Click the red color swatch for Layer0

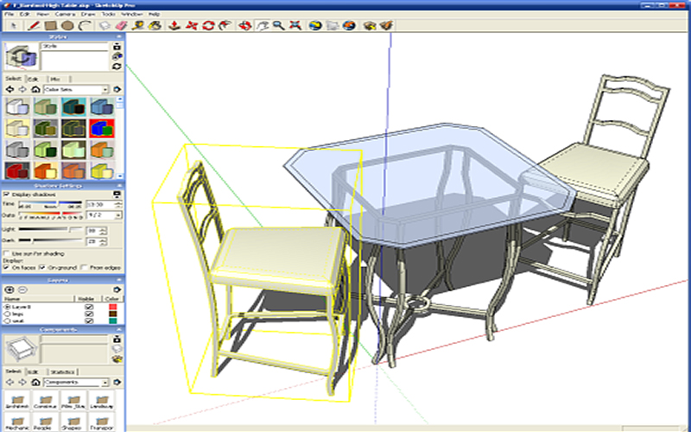coord(112,307)
